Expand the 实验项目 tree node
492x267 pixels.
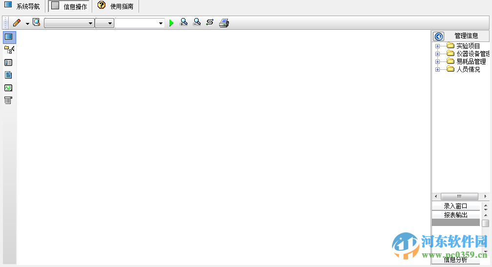[437, 46]
